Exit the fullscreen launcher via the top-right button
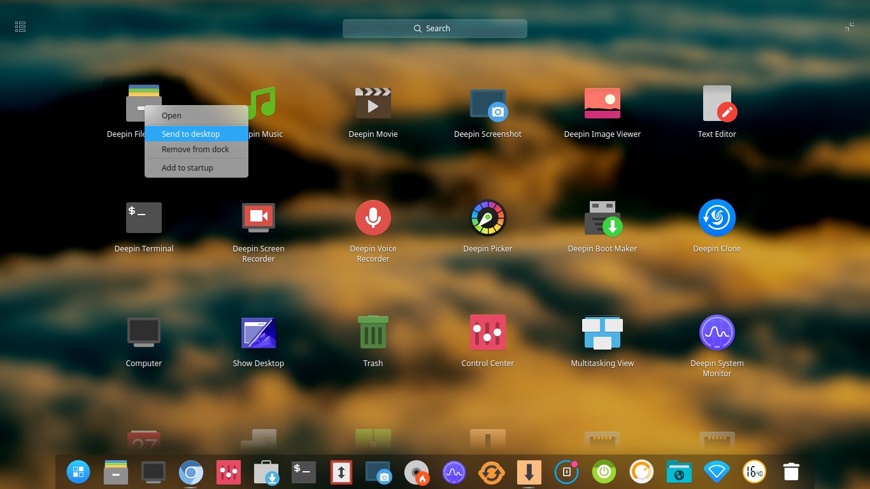870x489 pixels. pyautogui.click(x=850, y=27)
